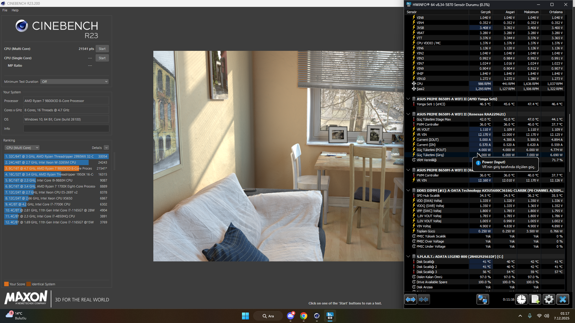
Task: Click the HWiNFO expand columns arrows icon
Action: tap(410, 299)
